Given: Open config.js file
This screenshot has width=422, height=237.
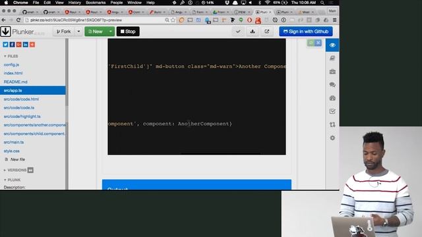Looking at the screenshot, I should (x=11, y=65).
